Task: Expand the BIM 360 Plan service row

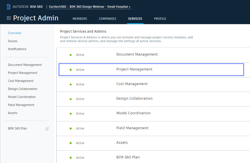Action: click(153, 157)
